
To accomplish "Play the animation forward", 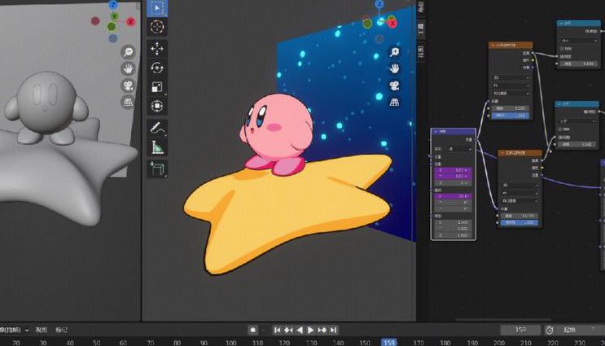I will click(x=310, y=330).
